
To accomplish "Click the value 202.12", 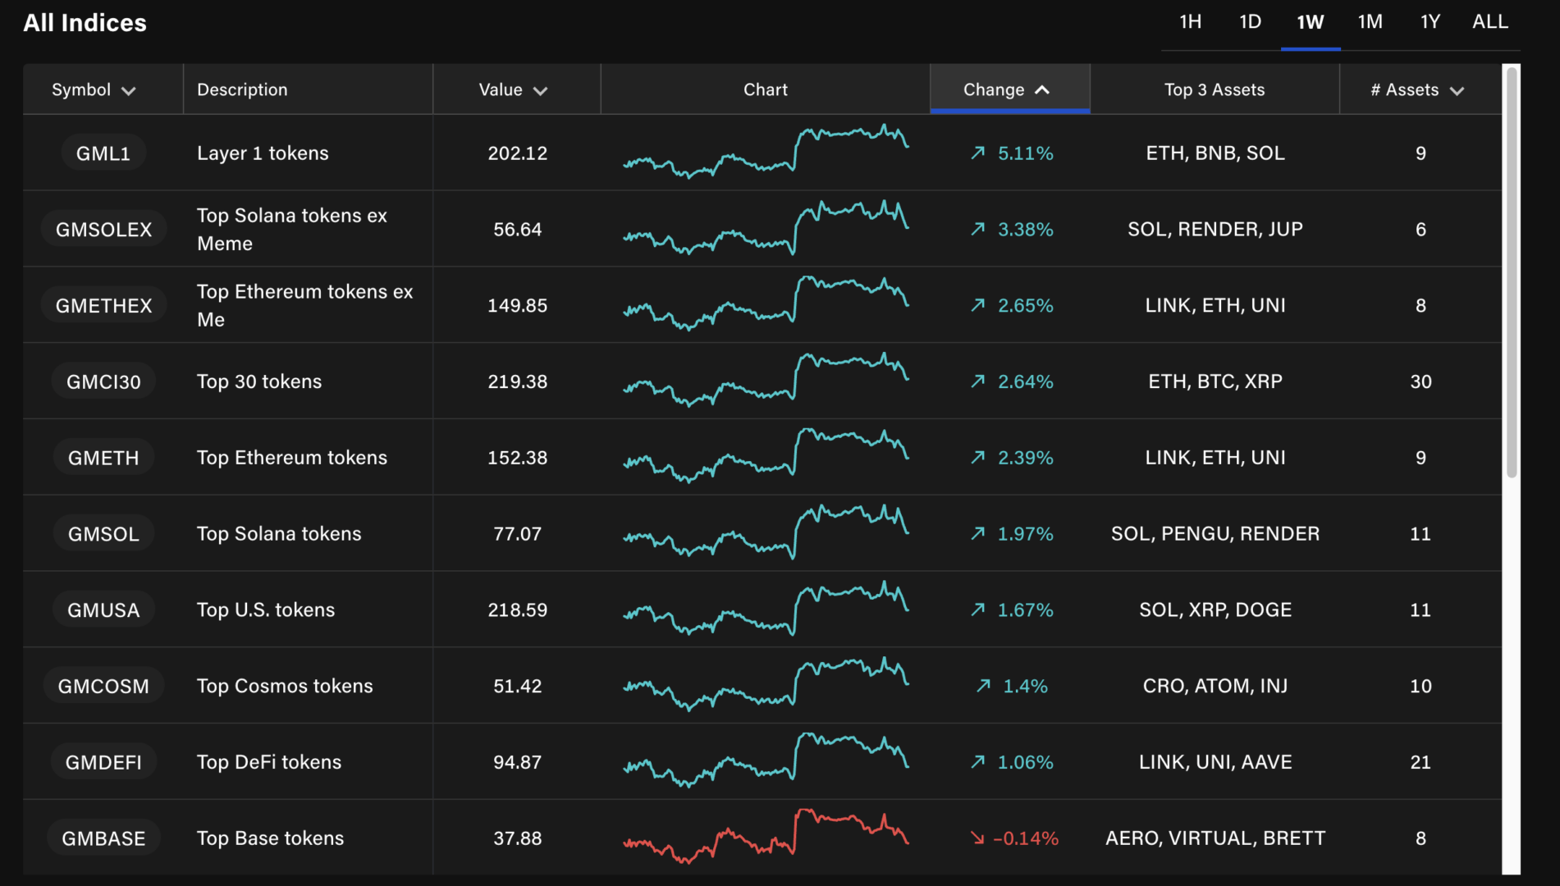I will coord(517,153).
